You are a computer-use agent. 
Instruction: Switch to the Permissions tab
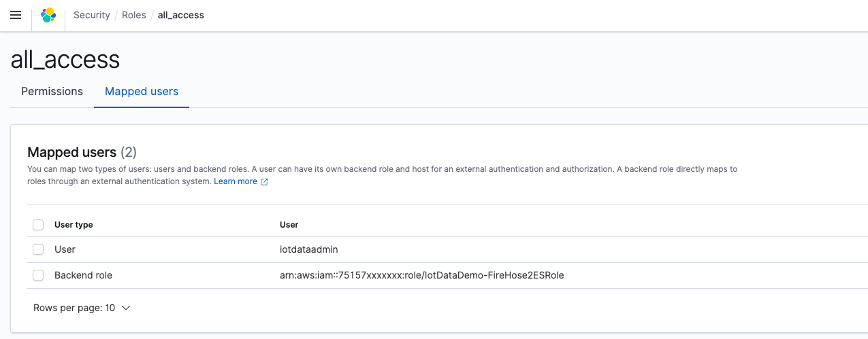[x=52, y=92]
